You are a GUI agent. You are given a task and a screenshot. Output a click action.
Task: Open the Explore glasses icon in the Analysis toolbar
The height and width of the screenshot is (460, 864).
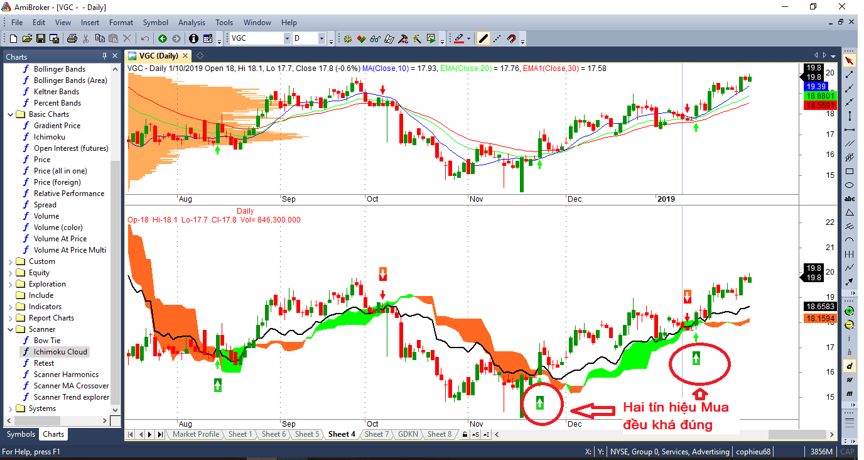(375, 38)
